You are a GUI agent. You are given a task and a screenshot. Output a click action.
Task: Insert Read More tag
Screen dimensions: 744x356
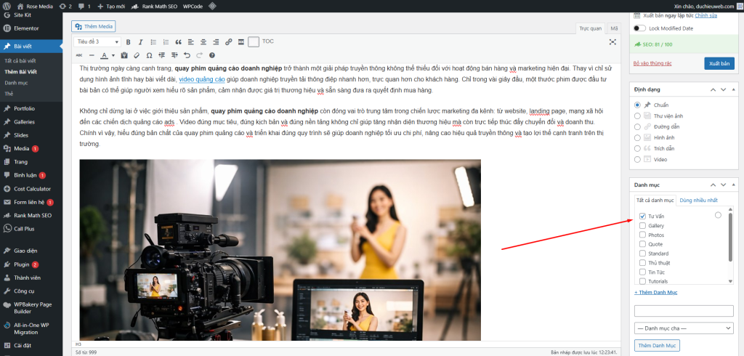point(241,41)
